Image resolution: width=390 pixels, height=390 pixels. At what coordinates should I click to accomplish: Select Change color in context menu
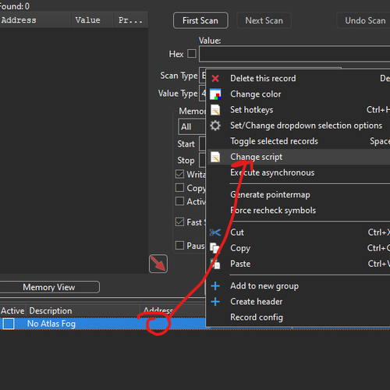coord(299,94)
